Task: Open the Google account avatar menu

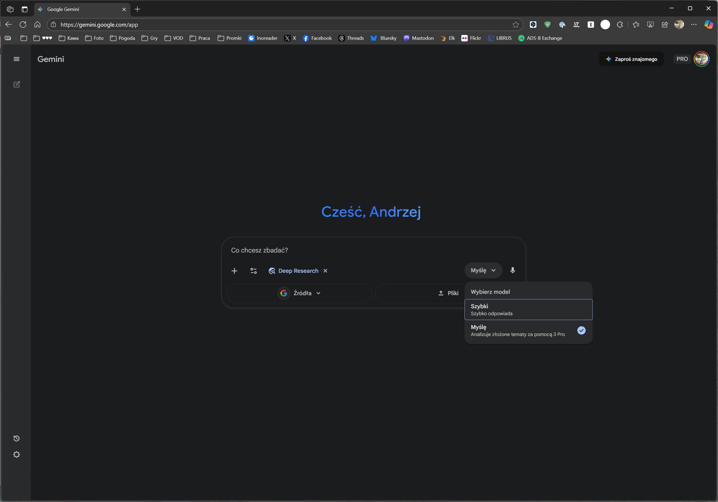Action: click(701, 59)
